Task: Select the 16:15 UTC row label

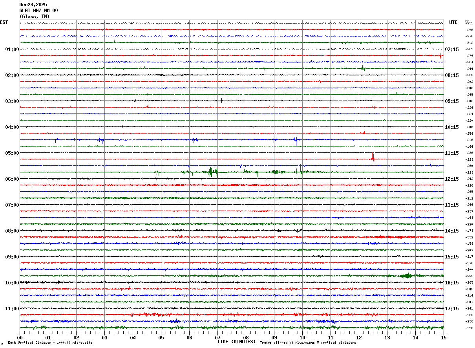Action: pos(452,283)
